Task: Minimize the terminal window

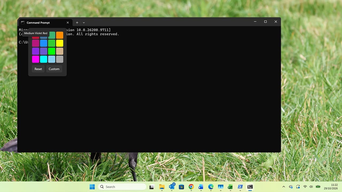Action: [255, 22]
